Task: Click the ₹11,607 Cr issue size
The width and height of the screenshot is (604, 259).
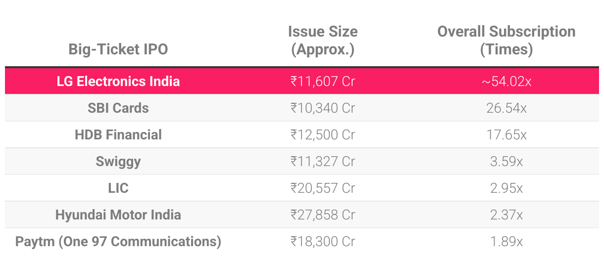Action: 323,81
